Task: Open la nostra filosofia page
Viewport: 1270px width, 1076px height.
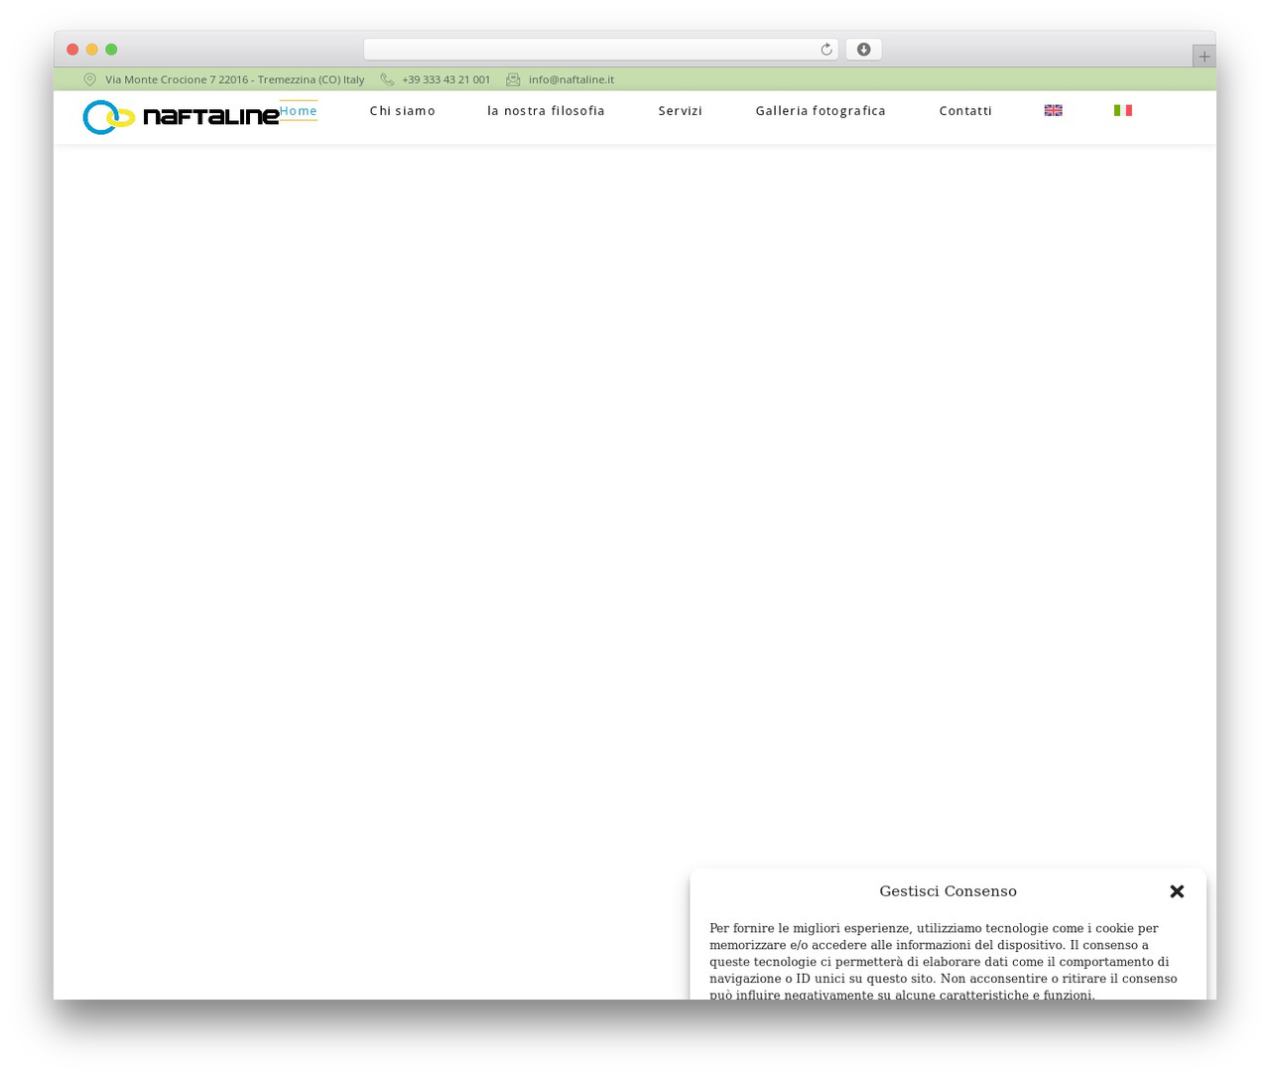Action: pos(547,110)
